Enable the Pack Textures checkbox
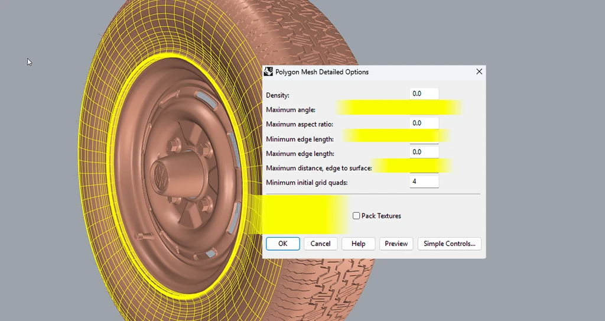Screen dimensions: 605x321 pos(356,216)
